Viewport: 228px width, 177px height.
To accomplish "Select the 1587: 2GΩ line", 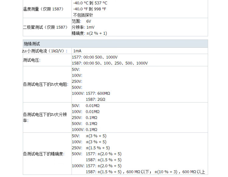I will click(95, 99).
